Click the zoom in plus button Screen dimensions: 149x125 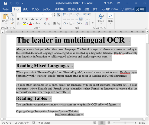pyautogui.click(x=135, y=123)
